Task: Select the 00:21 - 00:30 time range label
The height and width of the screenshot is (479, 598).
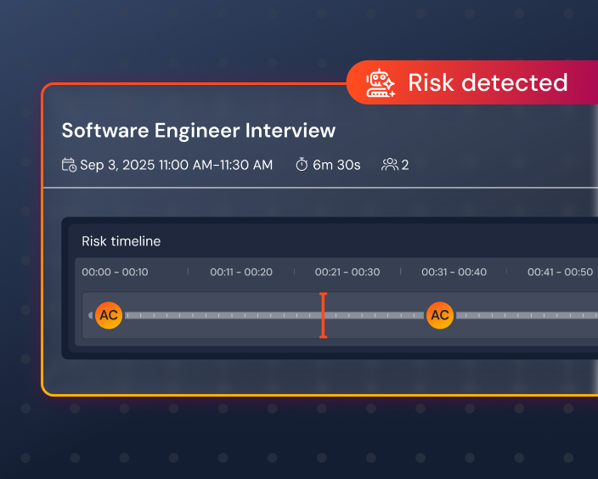Action: pos(347,272)
